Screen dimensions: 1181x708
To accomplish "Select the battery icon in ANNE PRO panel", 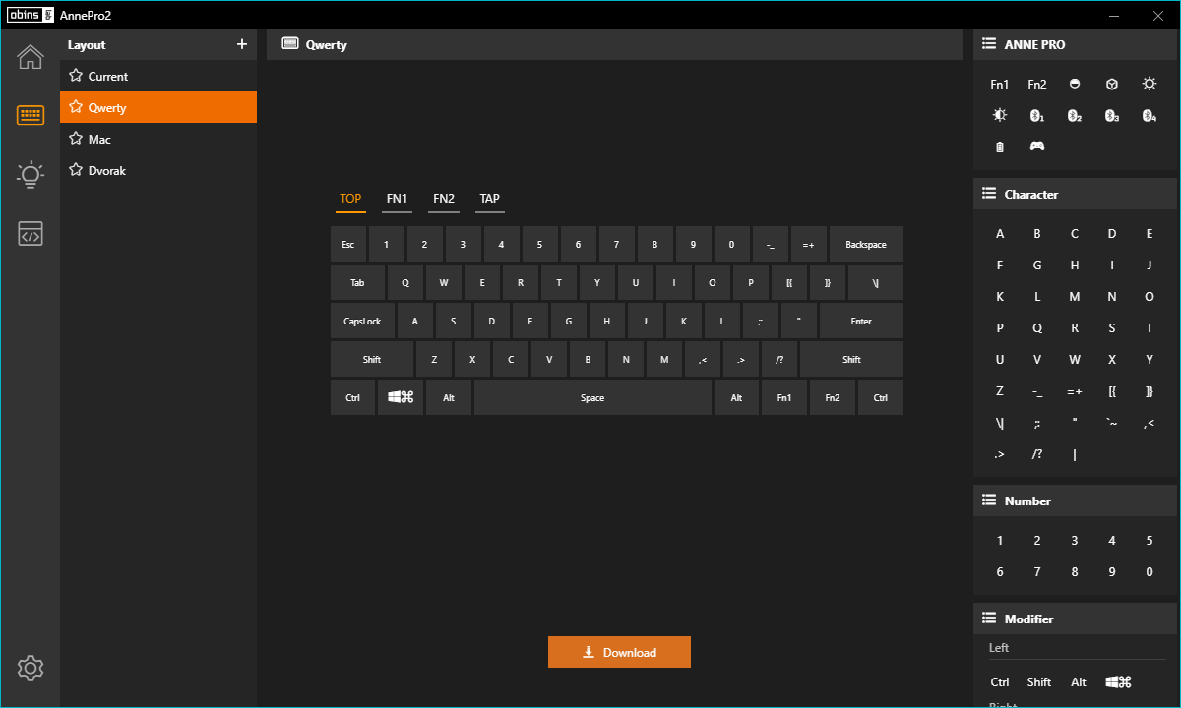I will [1000, 147].
